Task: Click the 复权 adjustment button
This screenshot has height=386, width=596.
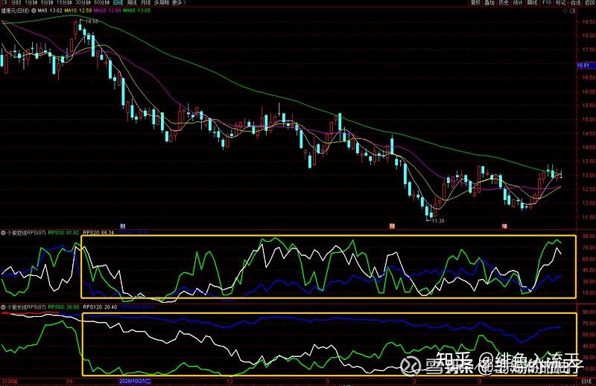Action: tap(475, 2)
